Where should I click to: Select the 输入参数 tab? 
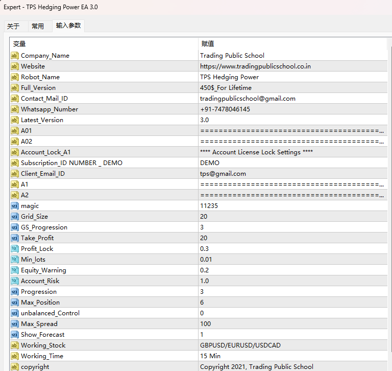pos(68,26)
